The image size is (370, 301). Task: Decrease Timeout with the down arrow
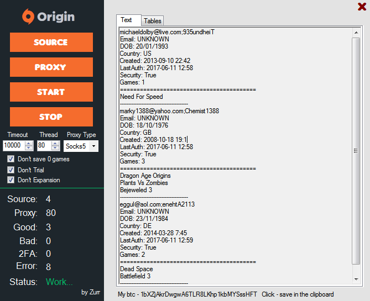pos(29,148)
